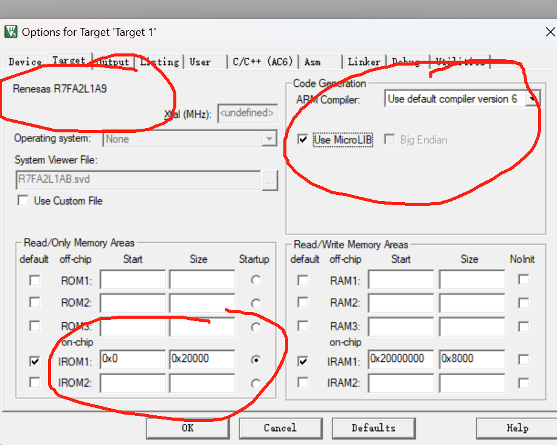Select the ROM2 Startup radio button
Image resolution: width=557 pixels, height=445 pixels.
coord(256,304)
